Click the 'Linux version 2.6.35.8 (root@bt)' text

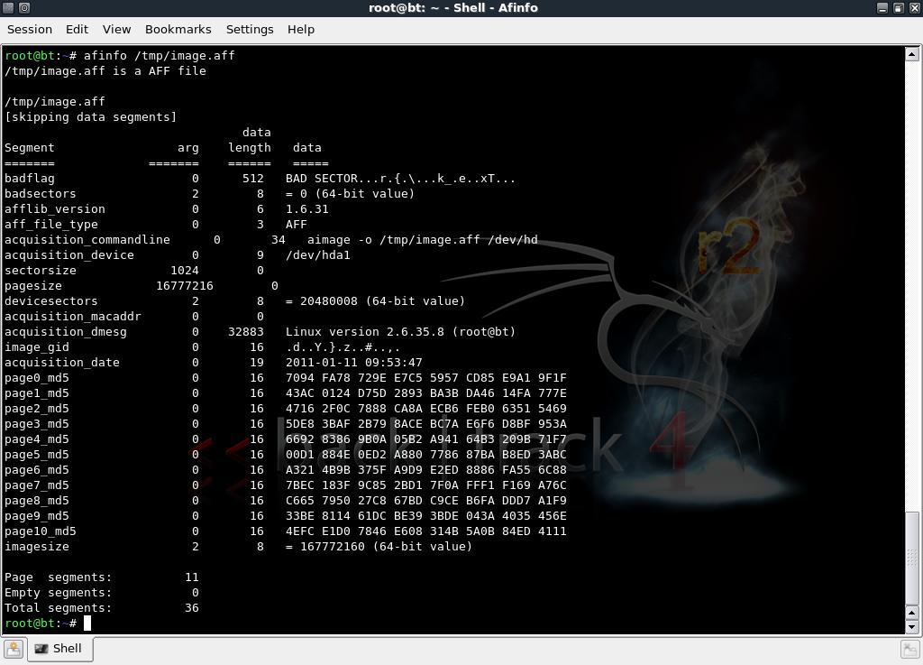(x=400, y=332)
